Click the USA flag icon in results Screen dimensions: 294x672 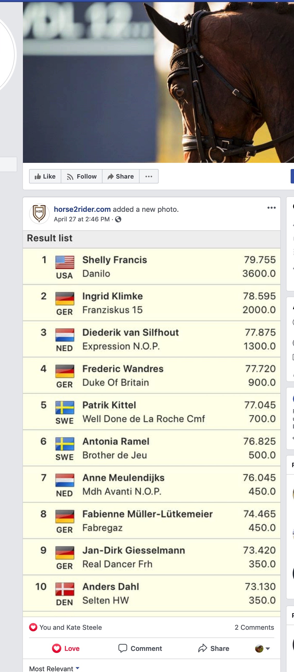point(65,262)
